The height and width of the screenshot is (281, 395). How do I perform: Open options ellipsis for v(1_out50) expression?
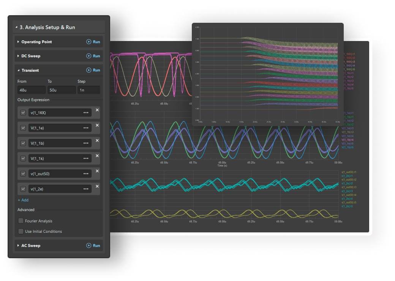pos(86,174)
